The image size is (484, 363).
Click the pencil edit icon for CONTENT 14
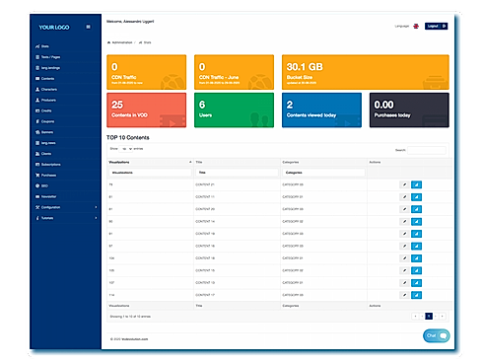pyautogui.click(x=404, y=222)
